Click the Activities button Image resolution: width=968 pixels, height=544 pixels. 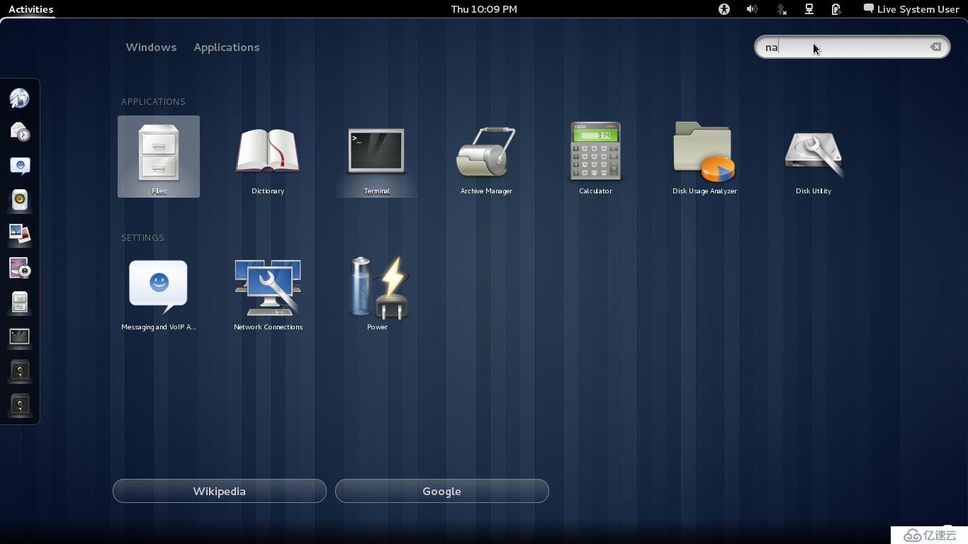tap(30, 9)
